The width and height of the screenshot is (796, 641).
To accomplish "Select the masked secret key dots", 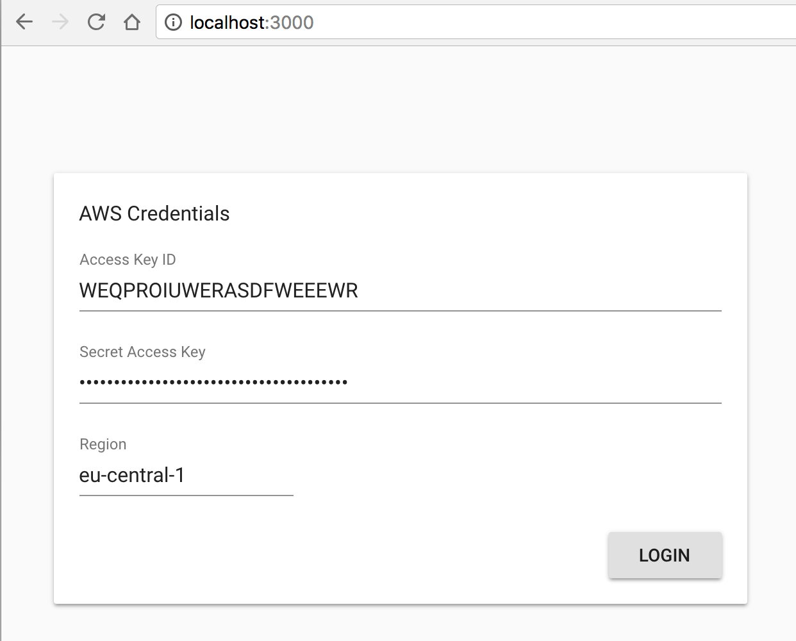I will (x=213, y=381).
